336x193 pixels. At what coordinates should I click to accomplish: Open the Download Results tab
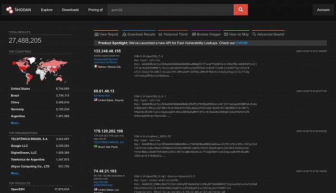tap(139, 34)
